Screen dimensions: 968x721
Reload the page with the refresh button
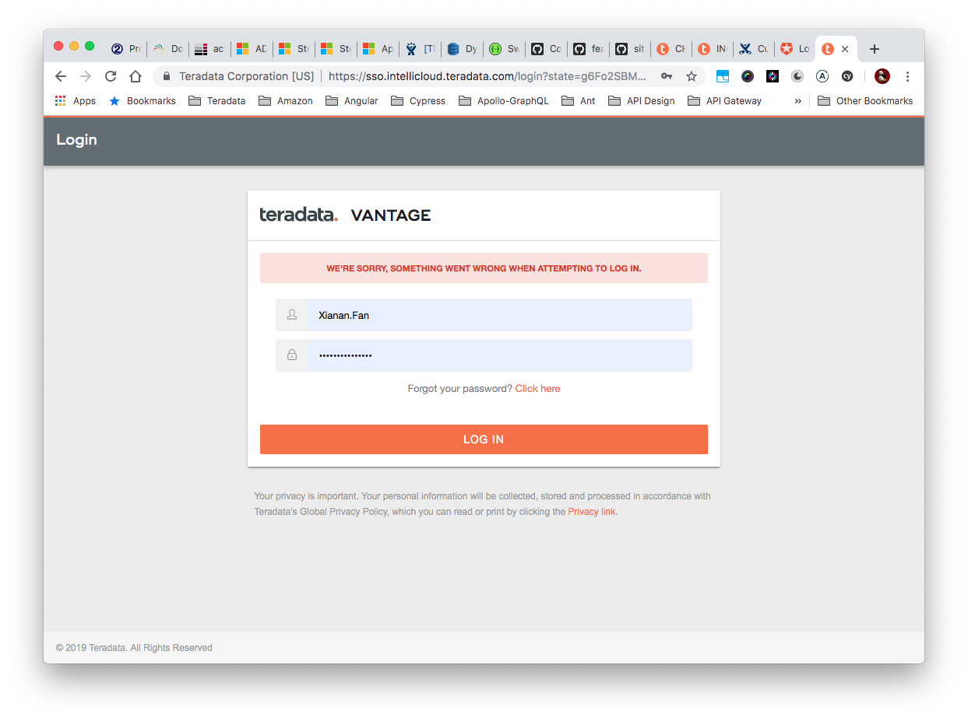(111, 76)
